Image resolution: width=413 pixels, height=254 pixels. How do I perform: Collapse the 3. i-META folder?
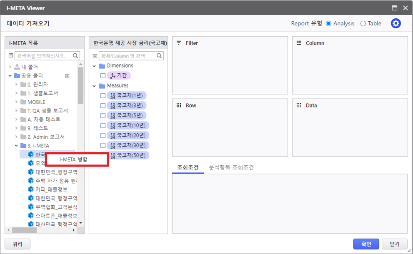pyautogui.click(x=17, y=146)
